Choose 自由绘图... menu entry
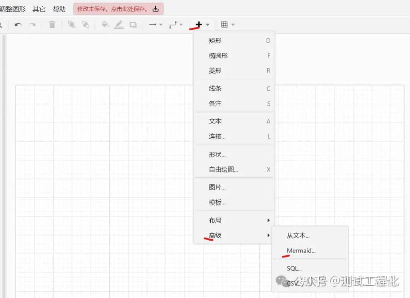This screenshot has width=410, height=298. click(x=234, y=169)
